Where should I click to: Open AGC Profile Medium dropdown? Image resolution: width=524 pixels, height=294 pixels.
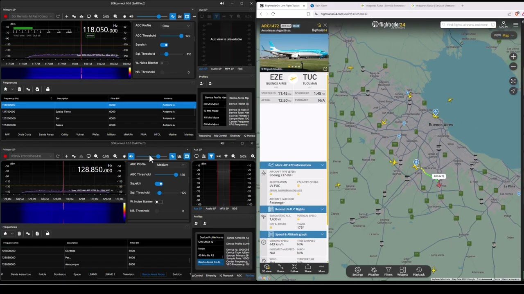pos(171,165)
